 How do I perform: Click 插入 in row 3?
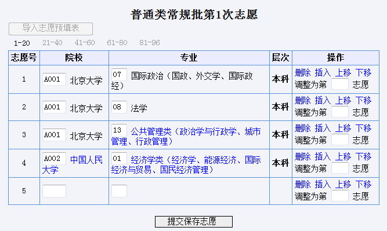pos(323,129)
